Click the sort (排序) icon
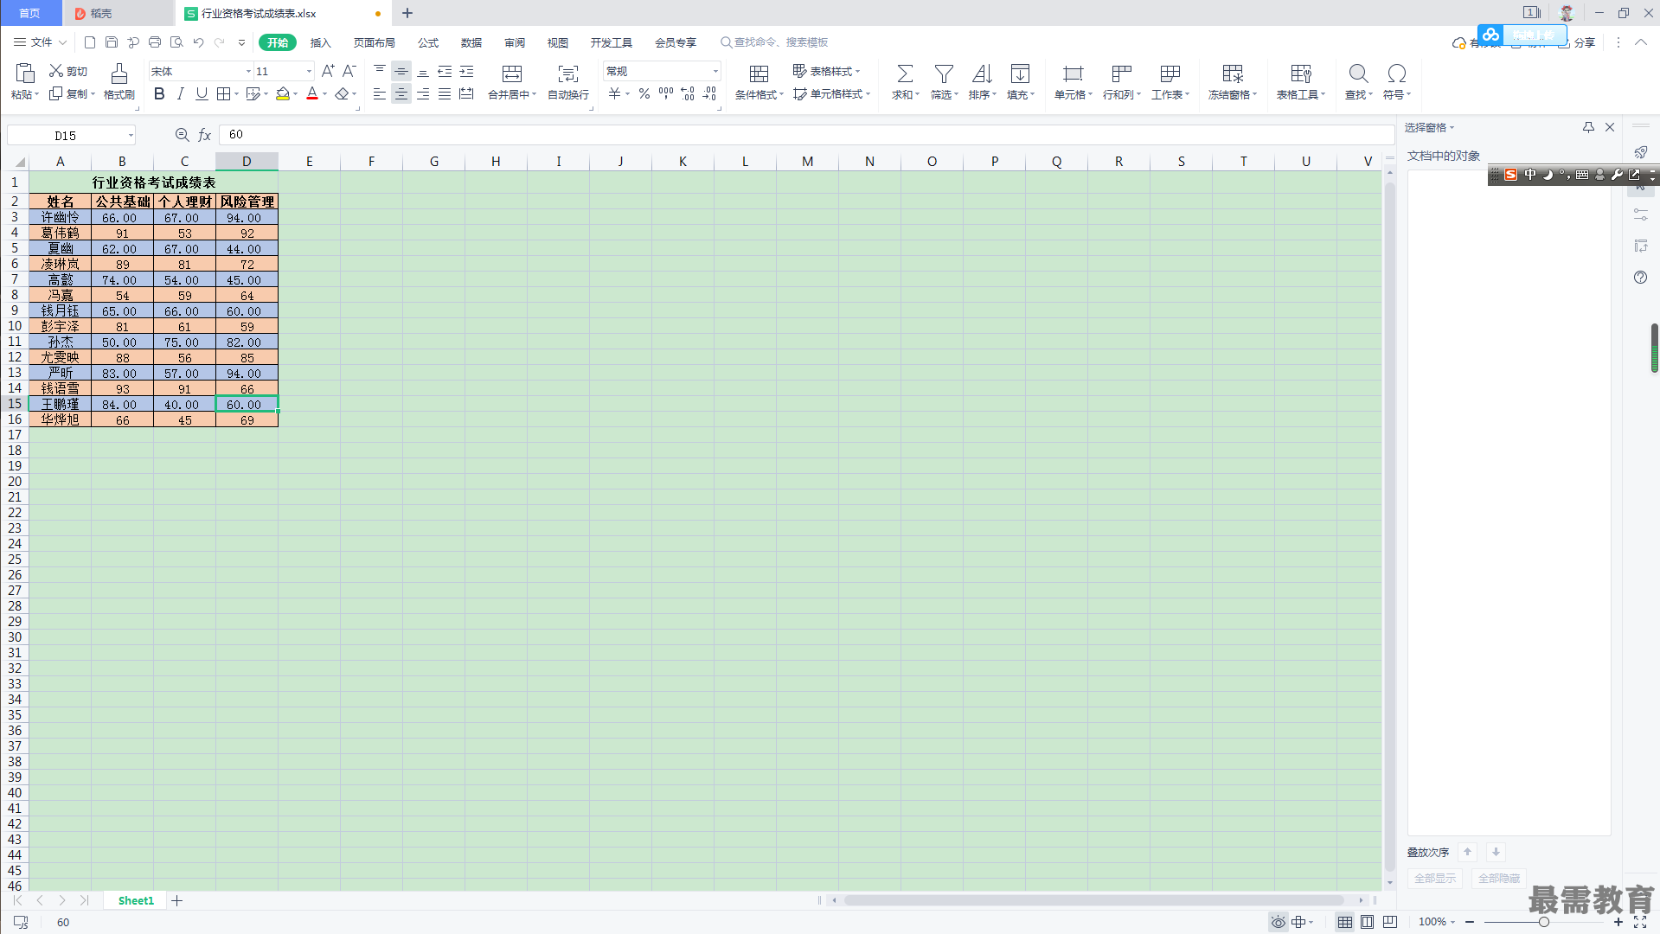Screen dimensions: 1660x934 [982, 74]
